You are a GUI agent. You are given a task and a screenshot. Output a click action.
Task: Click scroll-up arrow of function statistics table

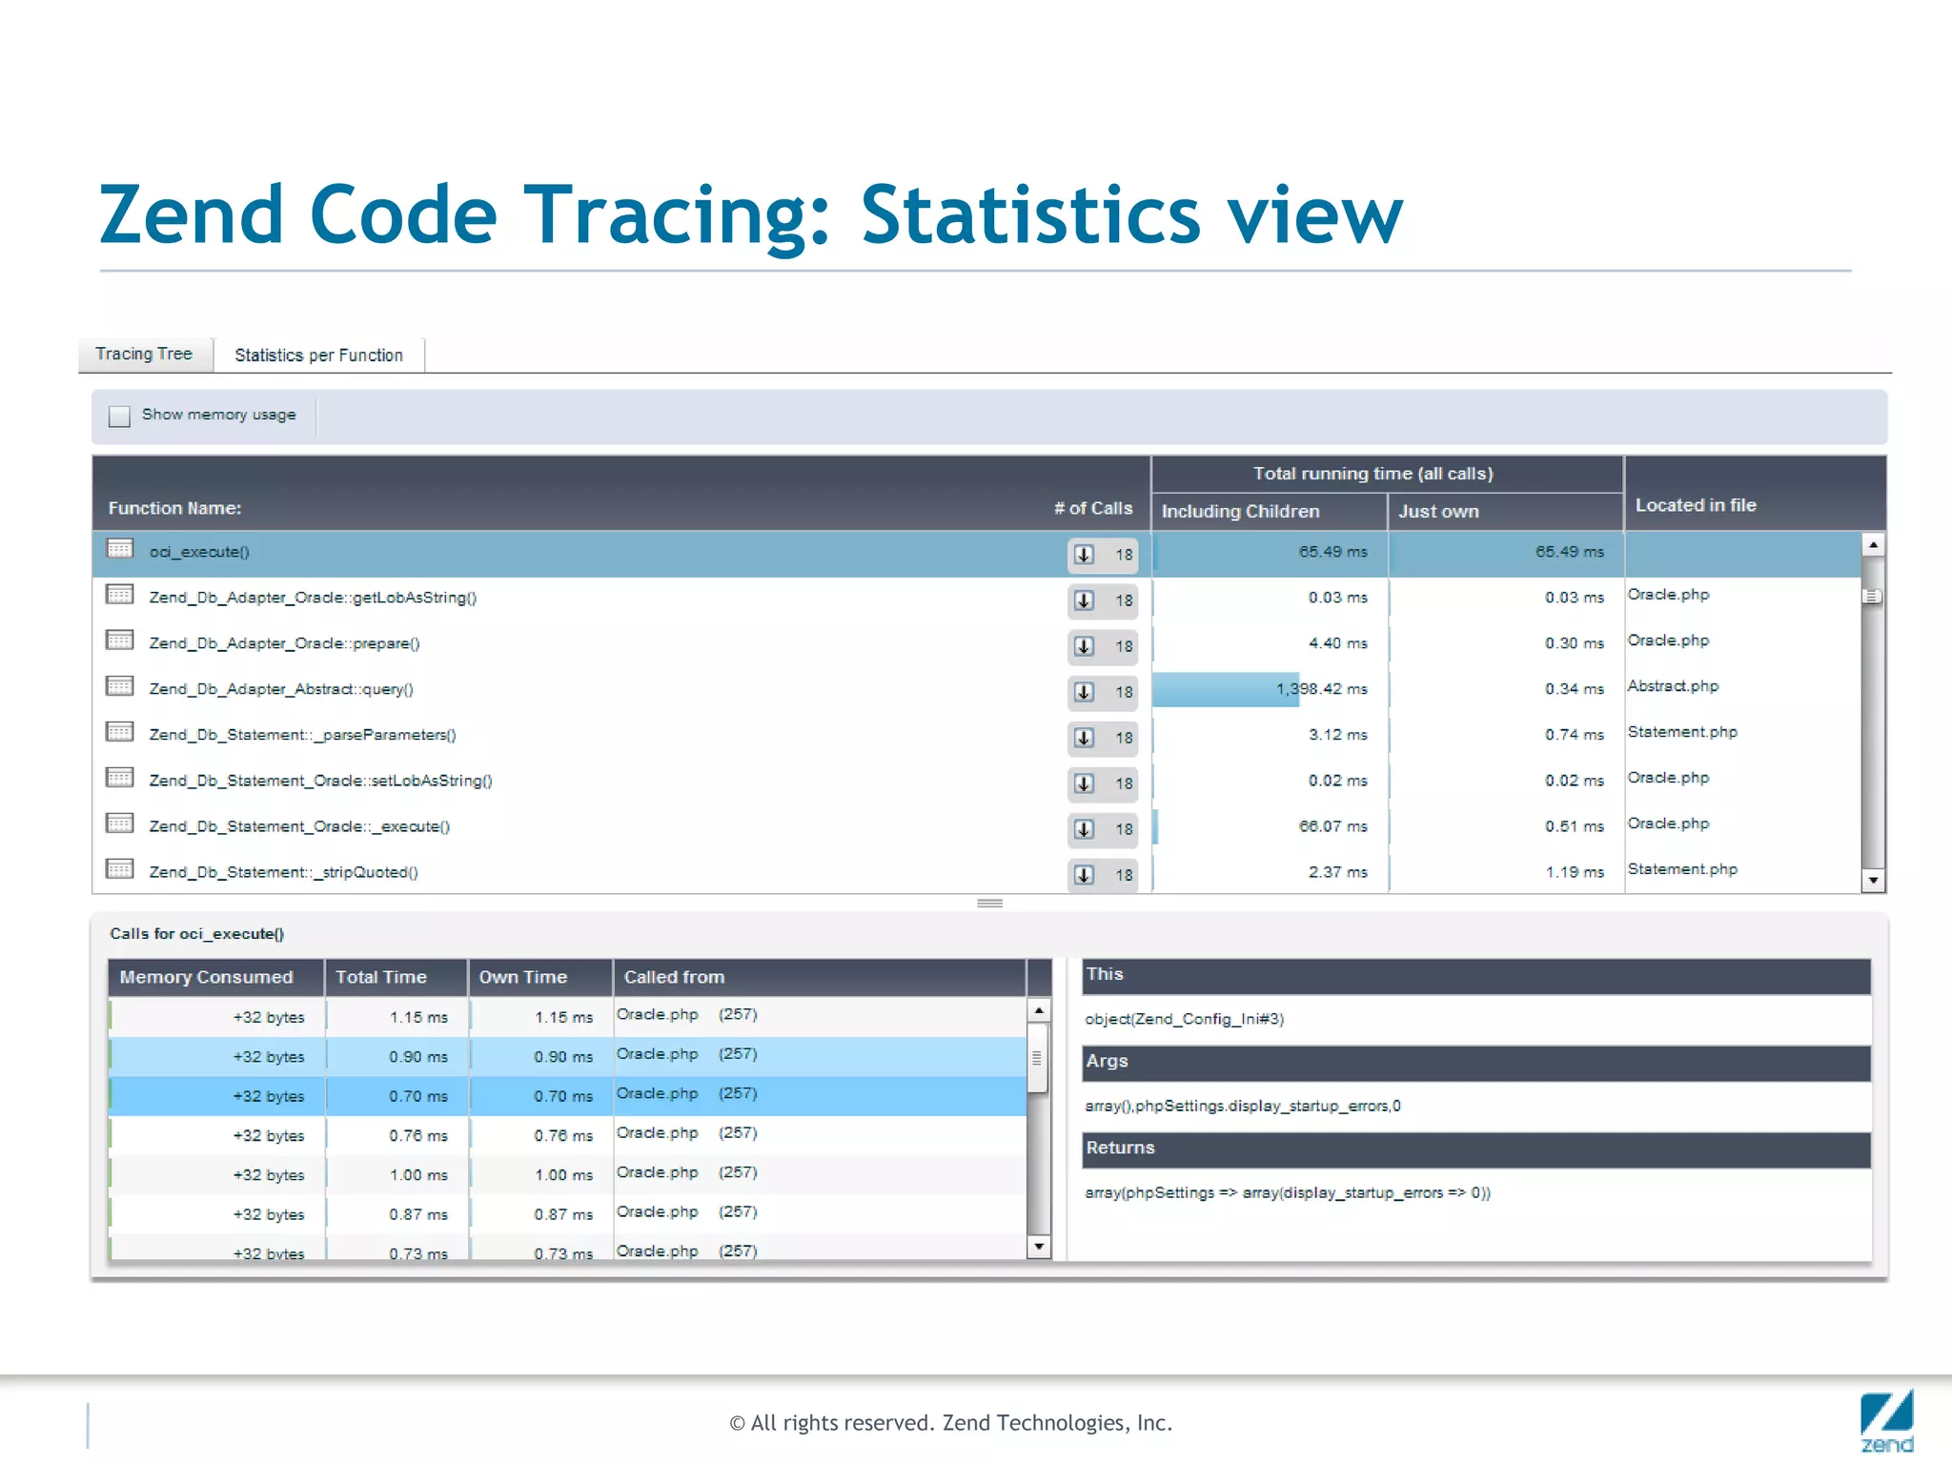point(1873,545)
